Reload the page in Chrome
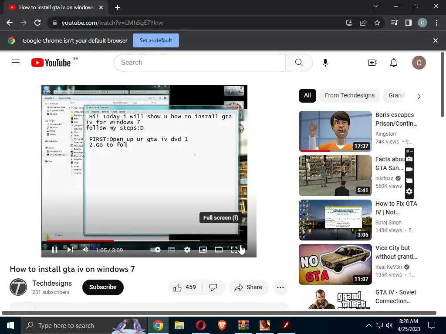 [x=37, y=23]
